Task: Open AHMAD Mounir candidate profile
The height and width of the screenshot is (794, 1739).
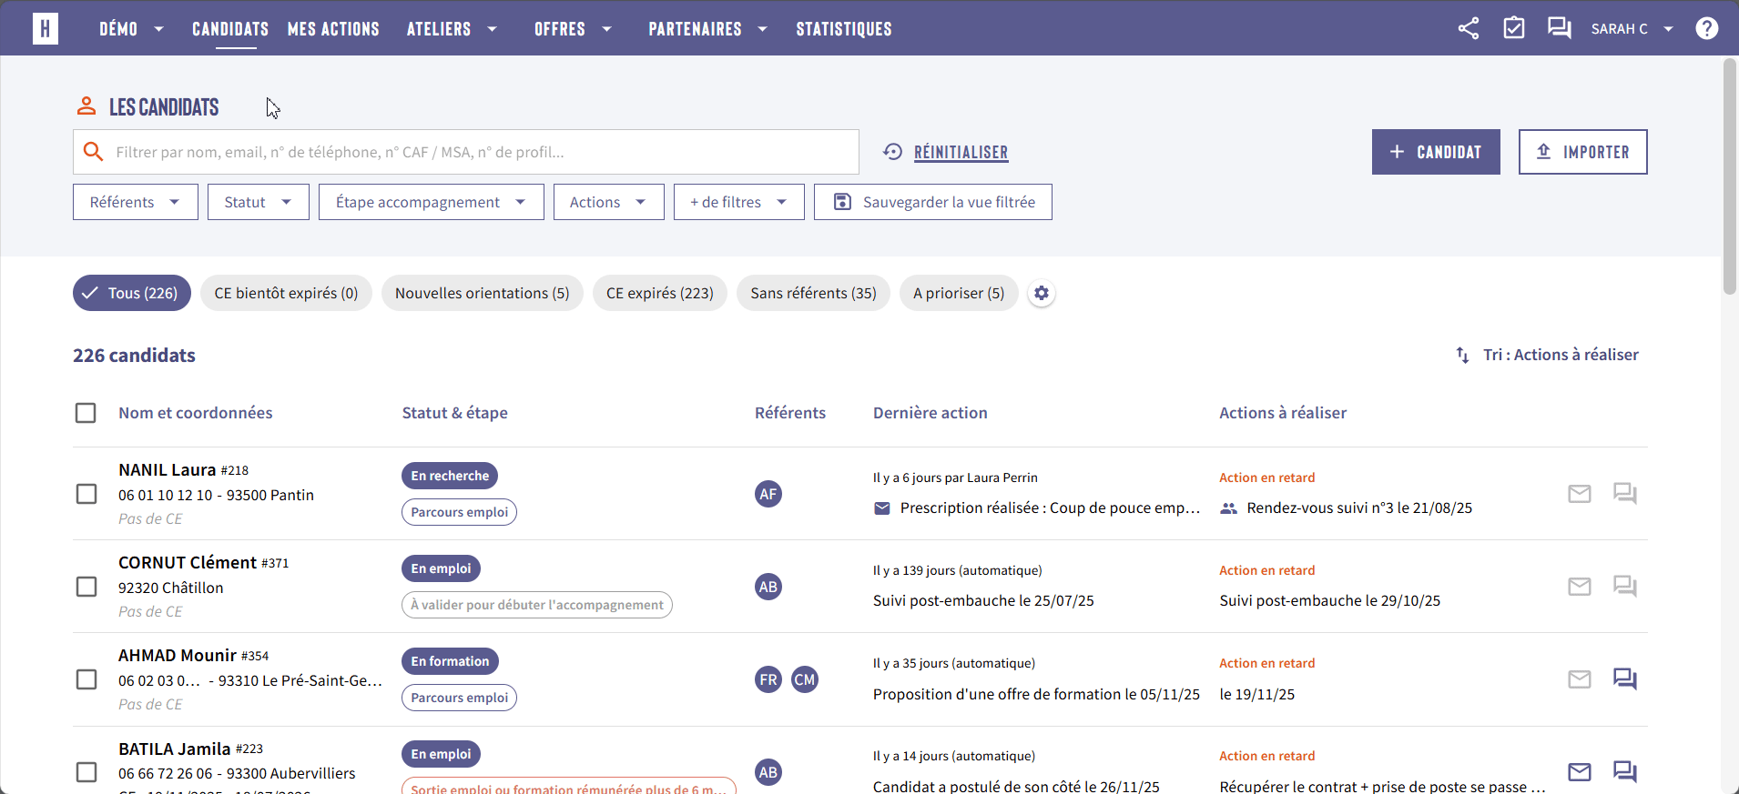Action: pyautogui.click(x=178, y=656)
